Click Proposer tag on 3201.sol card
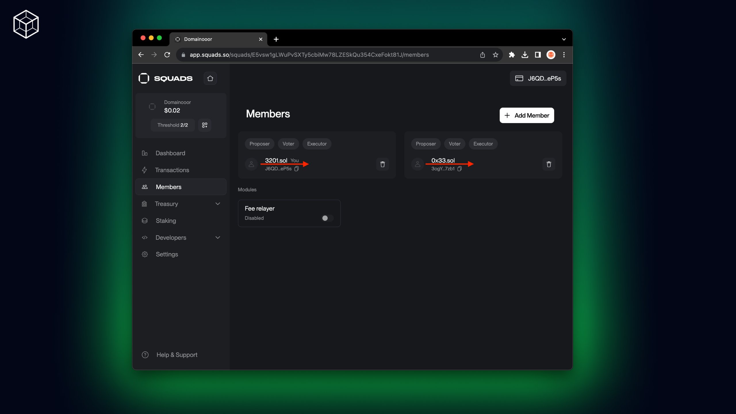This screenshot has height=414, width=736. 259,144
